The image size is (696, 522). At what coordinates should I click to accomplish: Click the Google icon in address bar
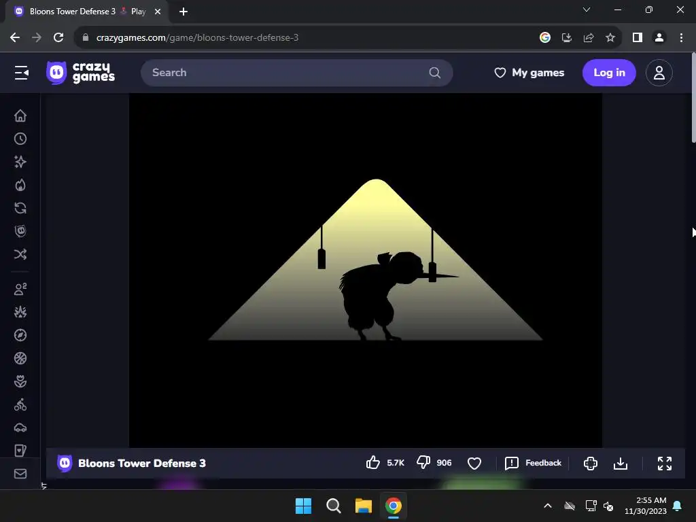coord(545,38)
